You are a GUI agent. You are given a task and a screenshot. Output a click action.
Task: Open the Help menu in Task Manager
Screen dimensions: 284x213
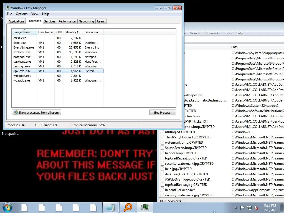(45, 14)
